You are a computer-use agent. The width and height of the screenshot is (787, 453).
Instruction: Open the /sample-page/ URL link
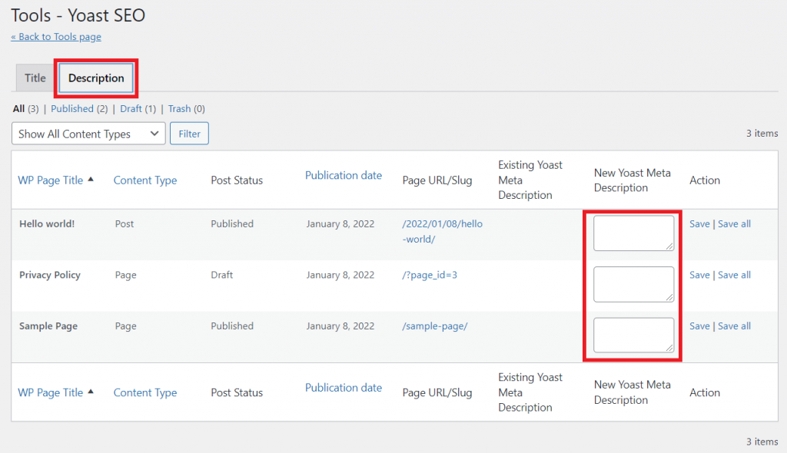click(x=435, y=326)
